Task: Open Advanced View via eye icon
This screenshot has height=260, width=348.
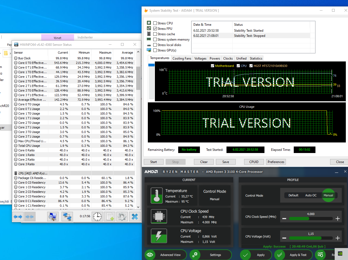Action: pos(150,255)
